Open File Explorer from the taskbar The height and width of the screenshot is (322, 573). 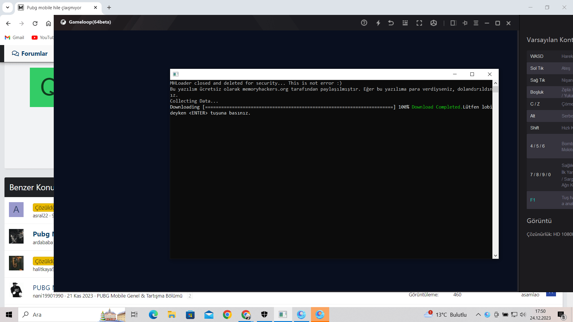(x=172, y=315)
